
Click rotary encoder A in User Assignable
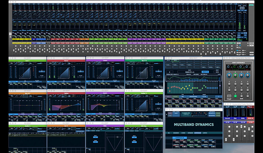[230, 75]
